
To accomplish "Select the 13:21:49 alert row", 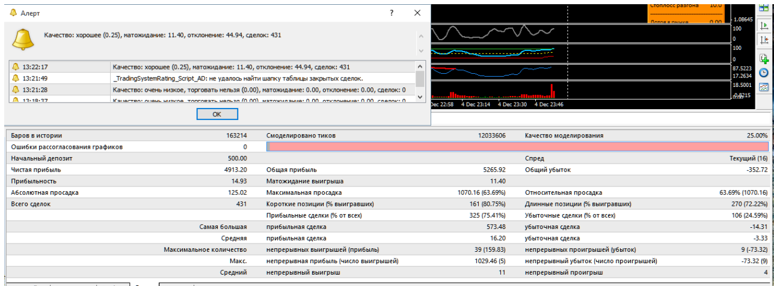I will tap(212, 79).
